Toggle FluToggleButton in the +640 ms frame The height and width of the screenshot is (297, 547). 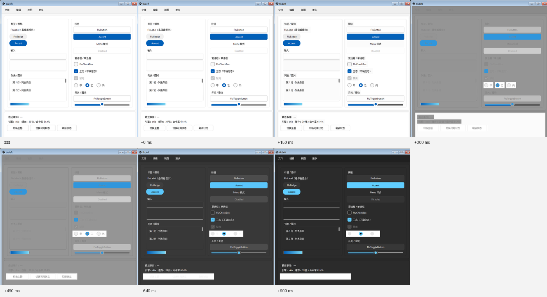click(239, 247)
